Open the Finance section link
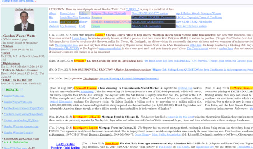This screenshot has height=149, width=253. (x=96, y=26)
